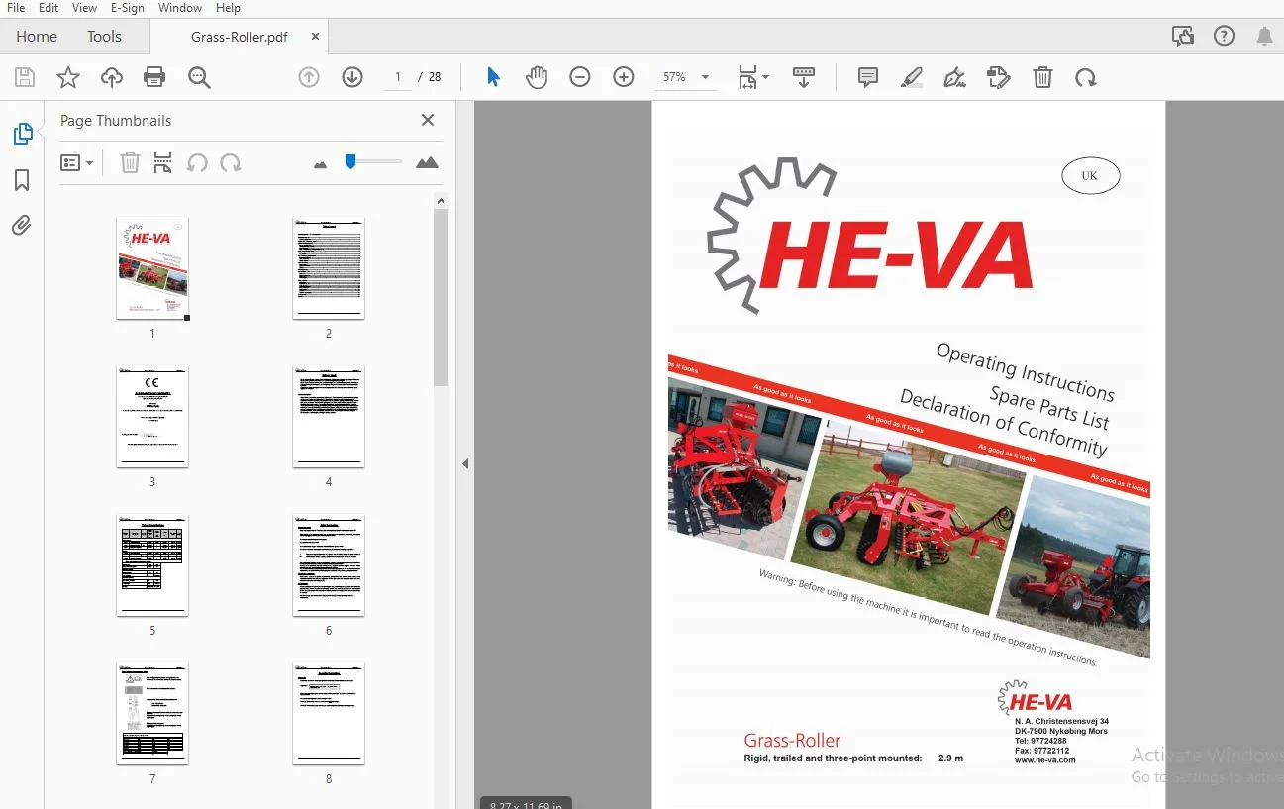This screenshot has width=1284, height=809.
Task: Click the print pages icon in thumbnails panel
Action: point(163,162)
